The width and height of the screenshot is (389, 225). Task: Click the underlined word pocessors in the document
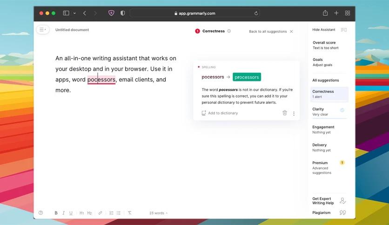click(x=101, y=79)
